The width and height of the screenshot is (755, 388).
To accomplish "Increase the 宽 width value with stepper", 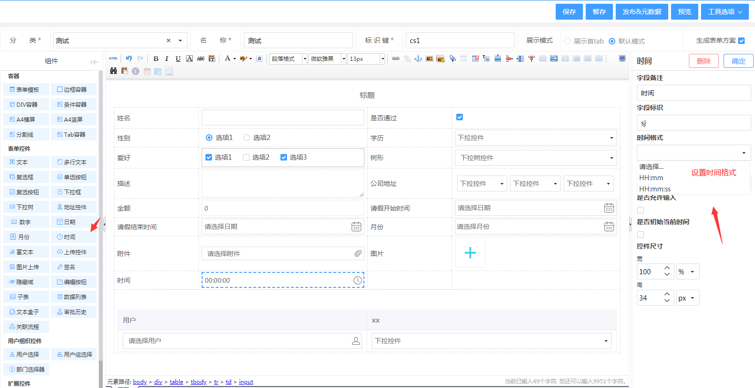I will pos(667,269).
